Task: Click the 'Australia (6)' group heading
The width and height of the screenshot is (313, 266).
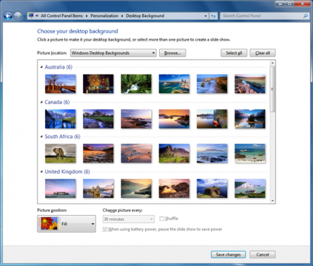Action: (59, 67)
